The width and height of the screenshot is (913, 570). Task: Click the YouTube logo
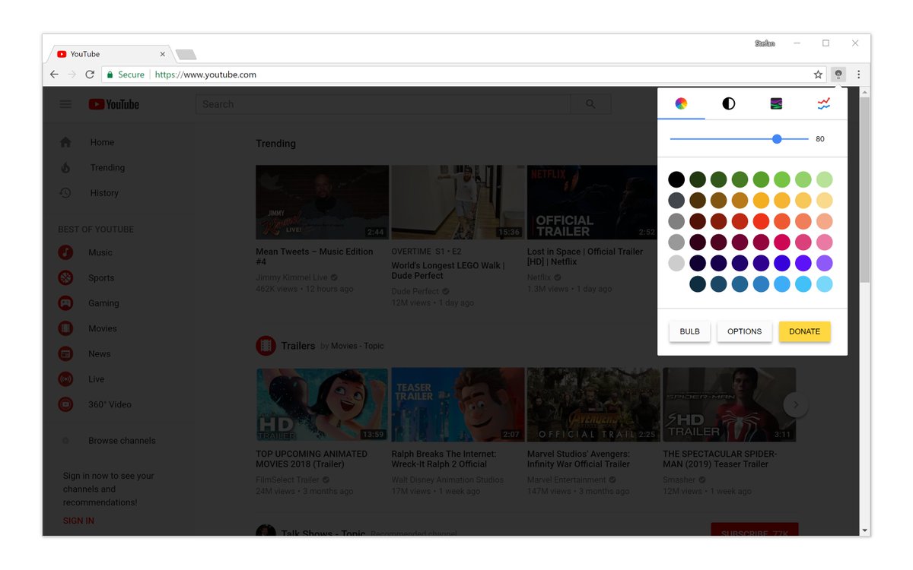click(x=114, y=104)
